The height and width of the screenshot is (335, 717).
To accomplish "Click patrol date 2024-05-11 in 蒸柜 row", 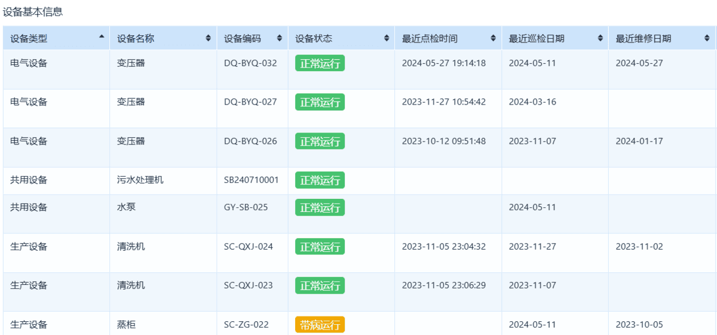I will tap(532, 324).
